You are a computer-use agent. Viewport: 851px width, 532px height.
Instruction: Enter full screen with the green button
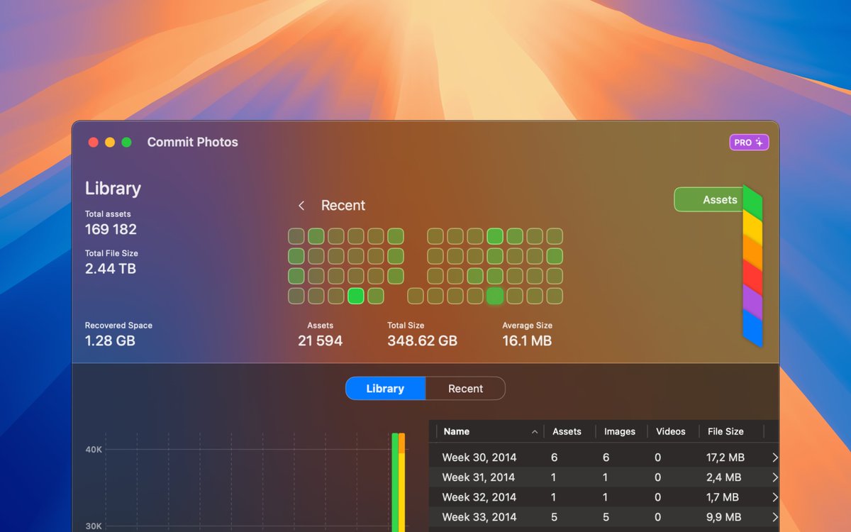coord(126,143)
